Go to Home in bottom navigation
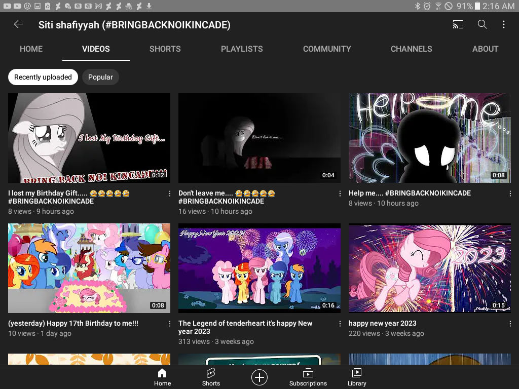The height and width of the screenshot is (389, 519). (162, 377)
